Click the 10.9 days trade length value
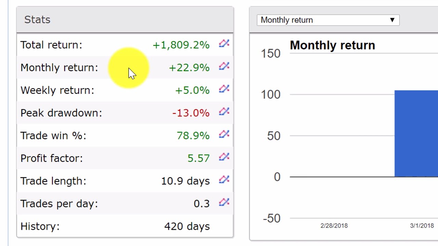This screenshot has height=246, width=438. pyautogui.click(x=185, y=181)
